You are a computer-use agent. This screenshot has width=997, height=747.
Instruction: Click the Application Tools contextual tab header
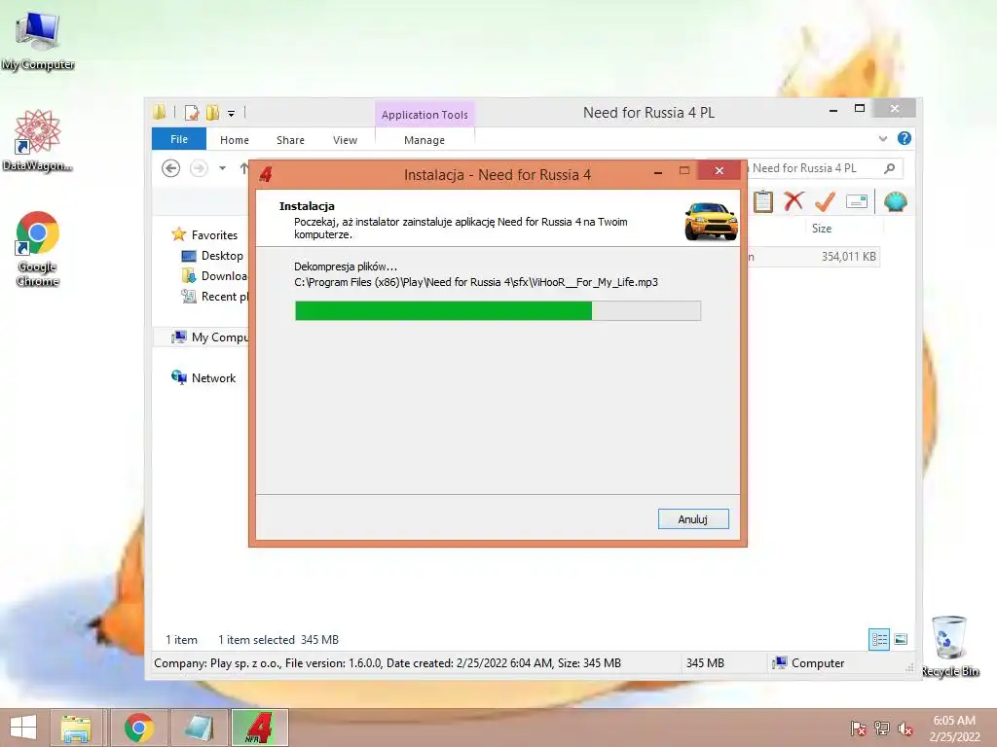coord(425,115)
